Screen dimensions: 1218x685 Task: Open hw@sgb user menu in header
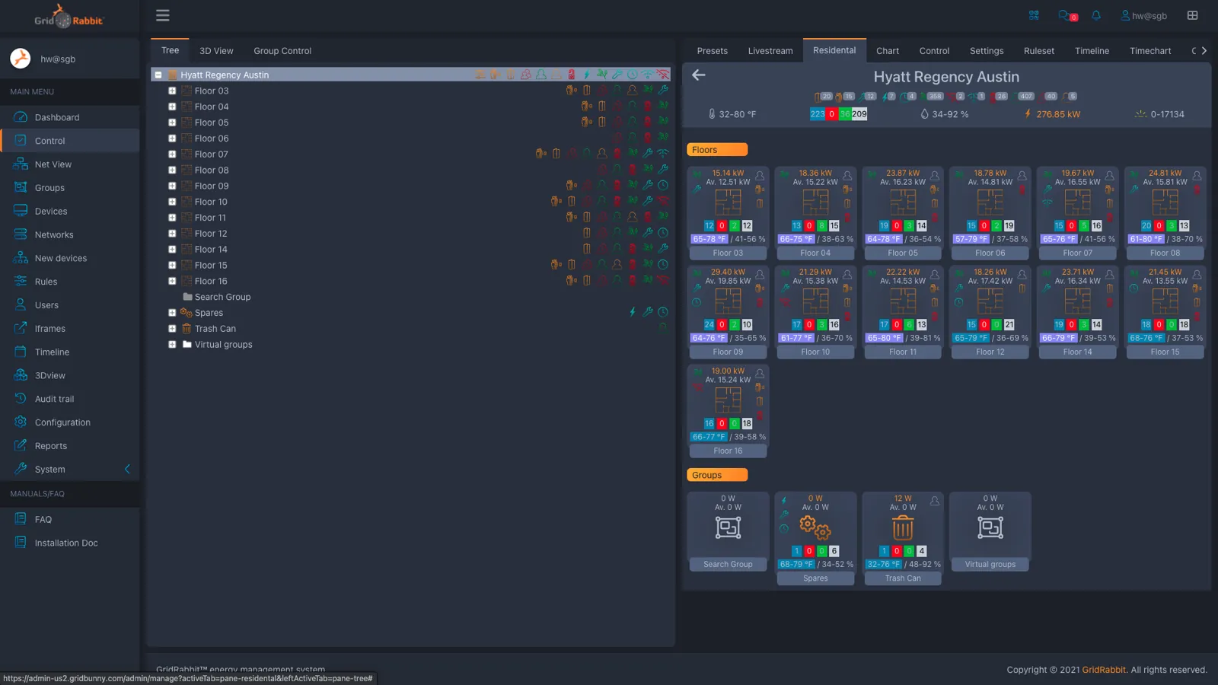pos(1143,15)
